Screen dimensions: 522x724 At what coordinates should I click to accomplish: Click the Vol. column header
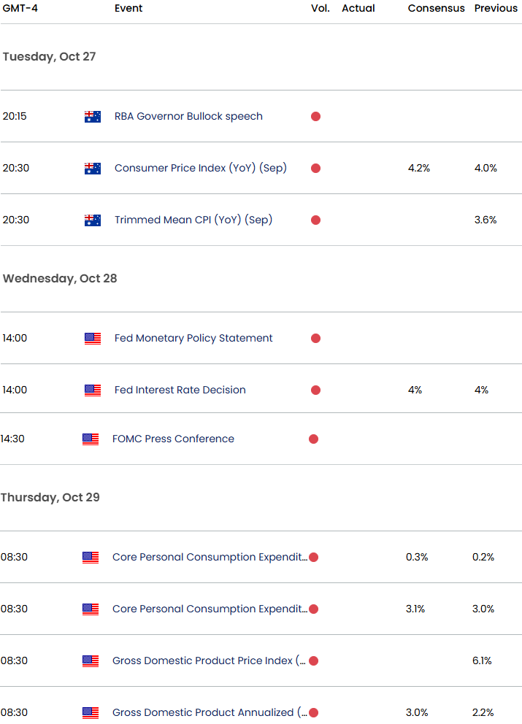320,8
